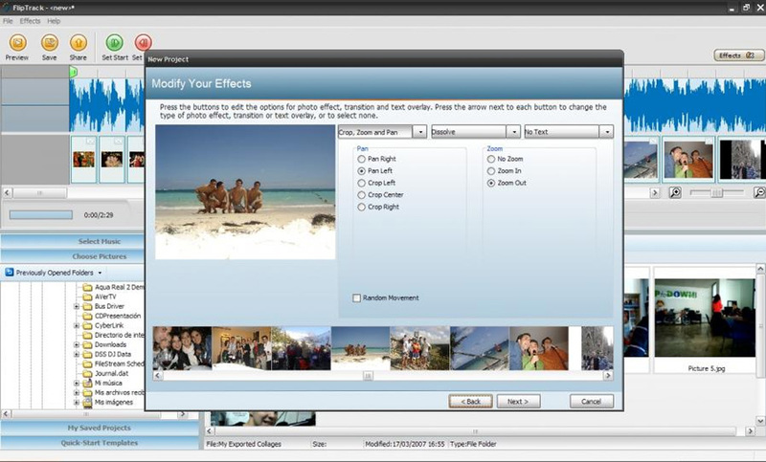Select karaoke slide thumbnail on main timeline
Screen dimensions: 766x462
click(x=688, y=160)
